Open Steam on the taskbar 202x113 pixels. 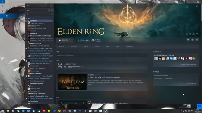tap(106, 111)
